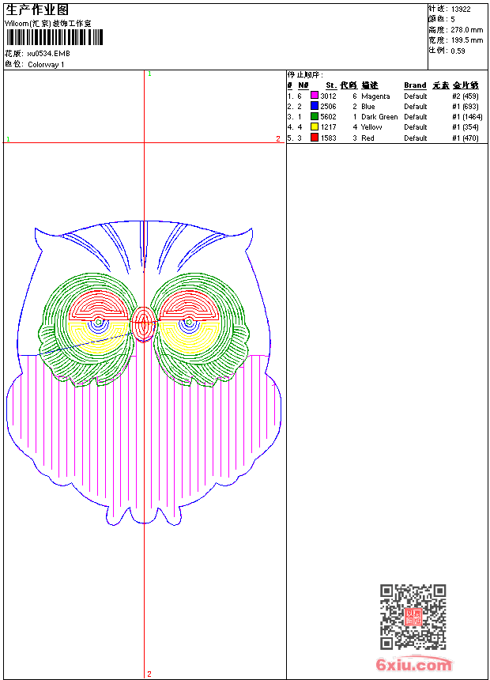Image resolution: width=490 pixels, height=680 pixels.
Task: Click the #1 (693) sequin value
Action: coord(465,106)
